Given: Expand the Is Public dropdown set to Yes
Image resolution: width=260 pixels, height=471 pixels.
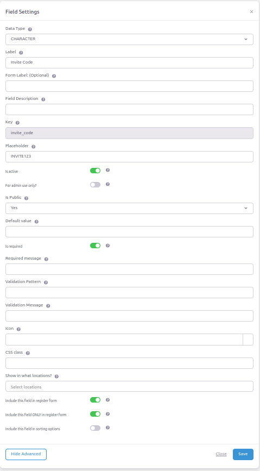Looking at the screenshot, I should 129,208.
